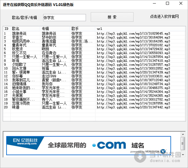Select song 天黑黑
This screenshot has width=188, height=168.
point(17,95)
